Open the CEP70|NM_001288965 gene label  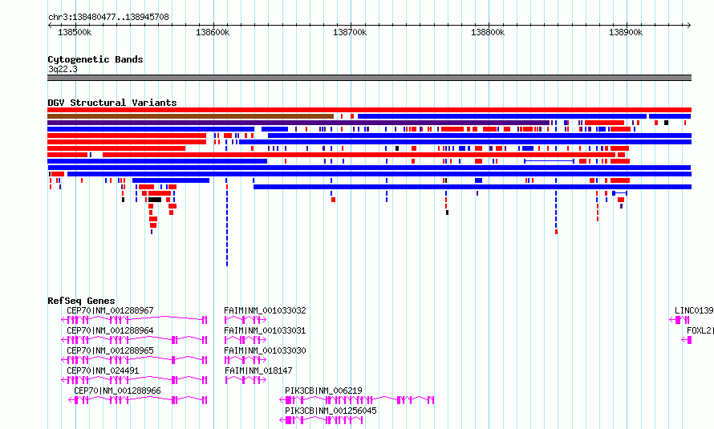point(110,350)
